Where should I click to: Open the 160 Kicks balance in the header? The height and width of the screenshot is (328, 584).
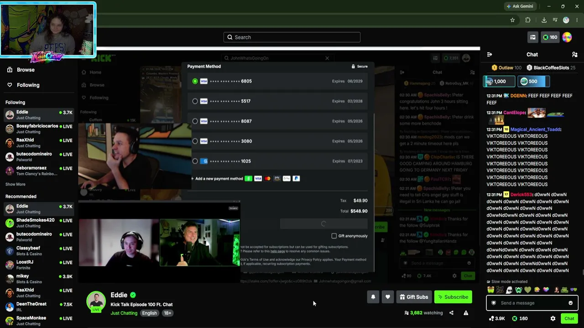[x=549, y=37]
